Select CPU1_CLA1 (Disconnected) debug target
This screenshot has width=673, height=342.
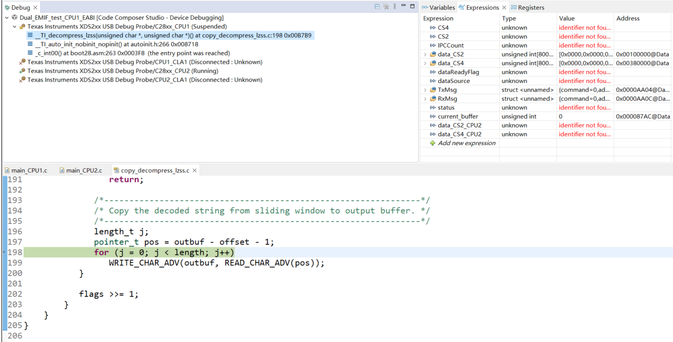coord(145,62)
